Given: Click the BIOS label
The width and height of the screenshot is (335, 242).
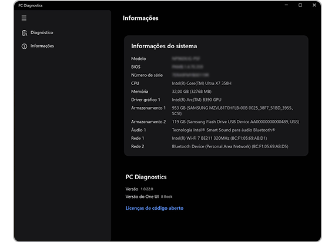Looking at the screenshot, I should click(136, 67).
